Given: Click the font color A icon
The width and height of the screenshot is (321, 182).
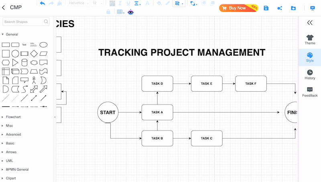Looking at the screenshot, I should coord(147,3).
